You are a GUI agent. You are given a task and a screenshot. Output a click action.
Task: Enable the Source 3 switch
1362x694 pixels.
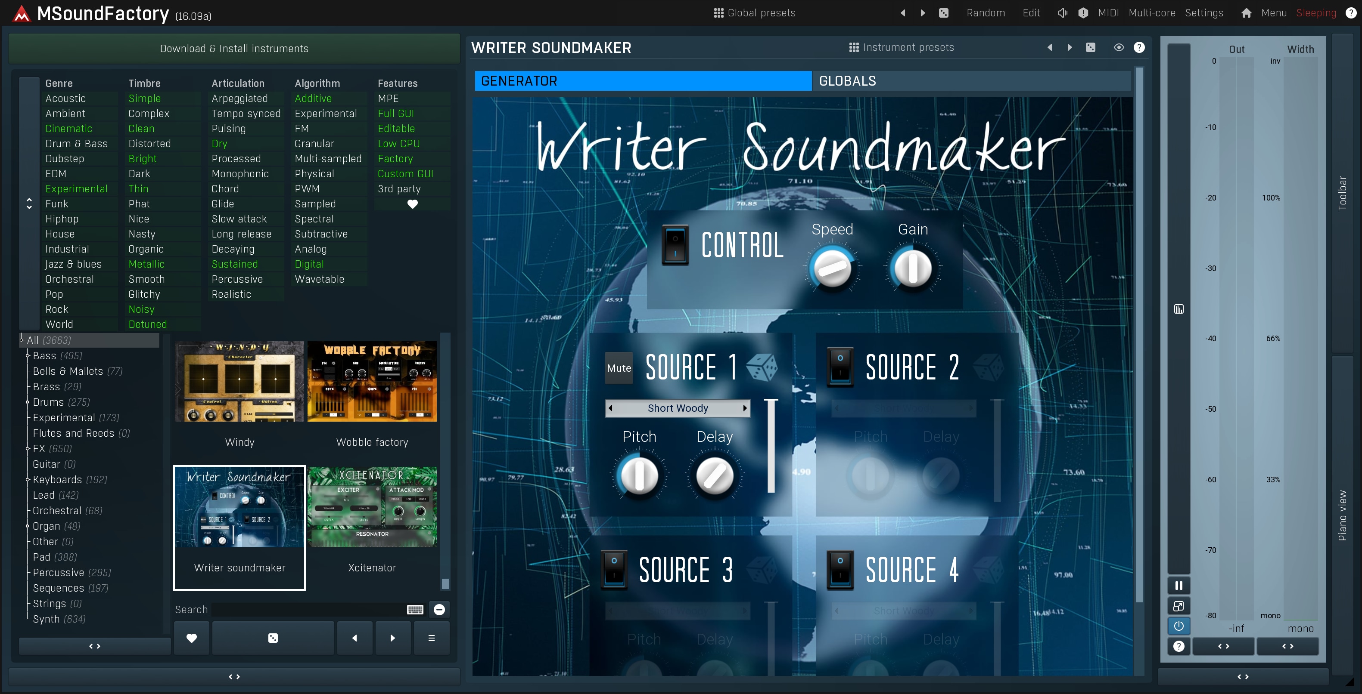tap(614, 570)
